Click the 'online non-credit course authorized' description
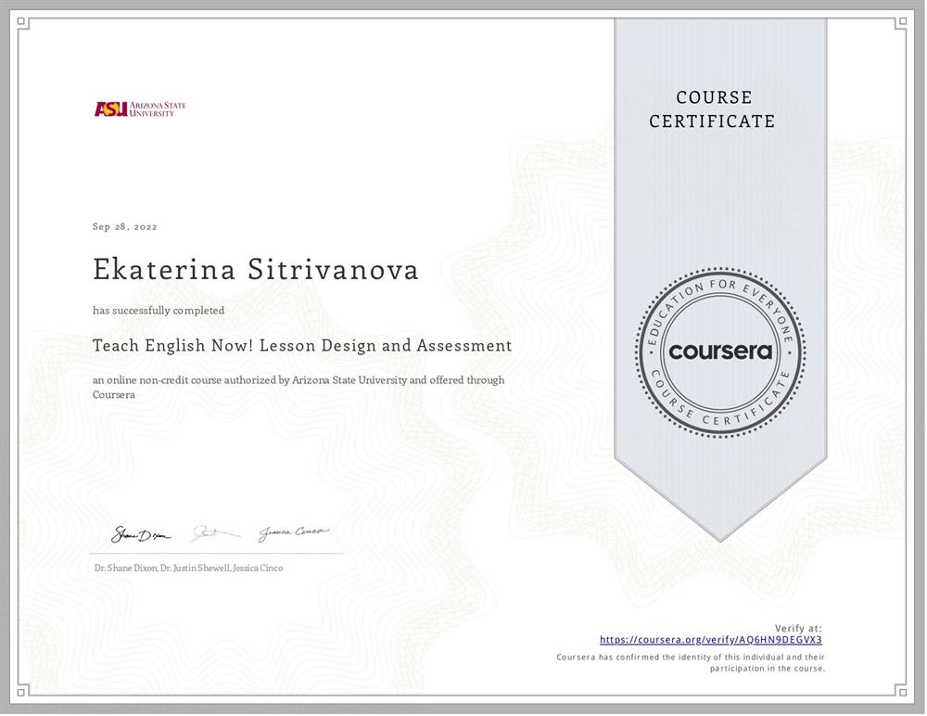The image size is (927, 716). pyautogui.click(x=298, y=387)
